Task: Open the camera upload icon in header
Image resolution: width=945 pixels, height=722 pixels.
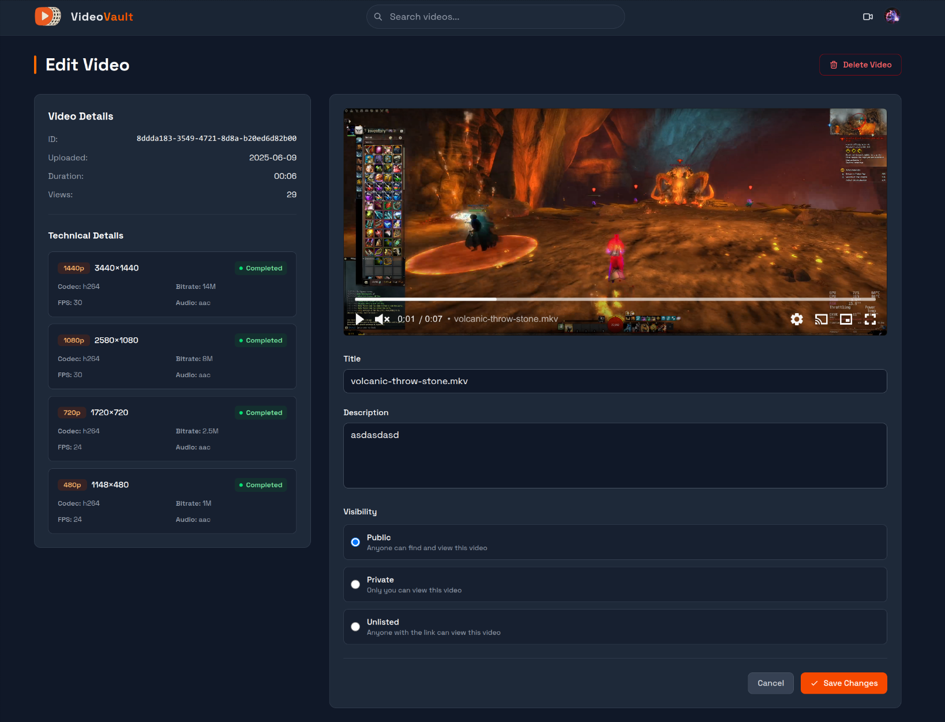Action: point(868,17)
